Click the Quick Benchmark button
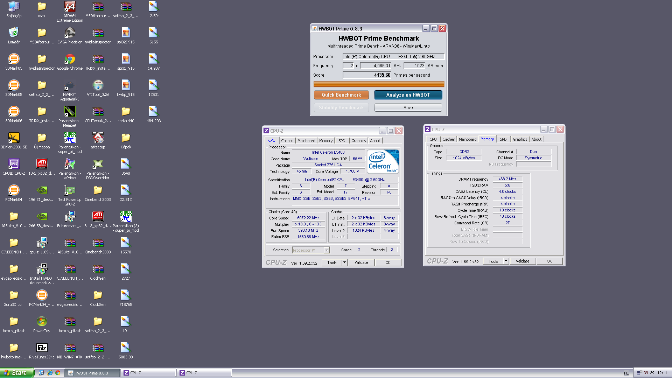 341,95
